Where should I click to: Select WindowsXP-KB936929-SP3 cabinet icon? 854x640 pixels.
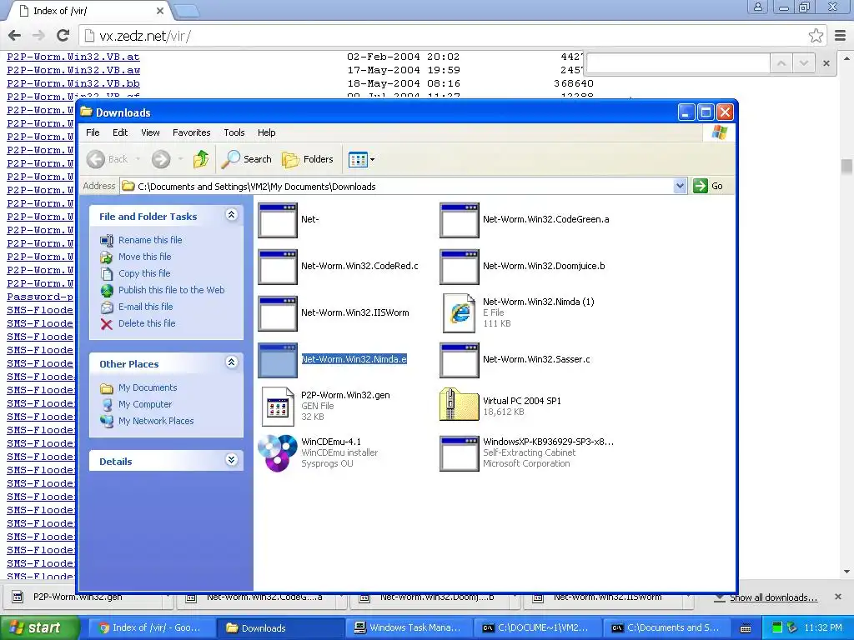pyautogui.click(x=460, y=454)
